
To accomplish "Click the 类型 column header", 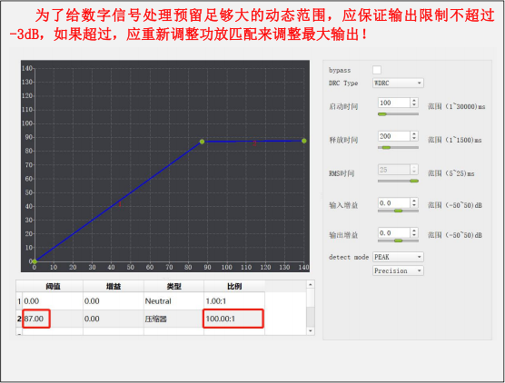I will pyautogui.click(x=173, y=286).
